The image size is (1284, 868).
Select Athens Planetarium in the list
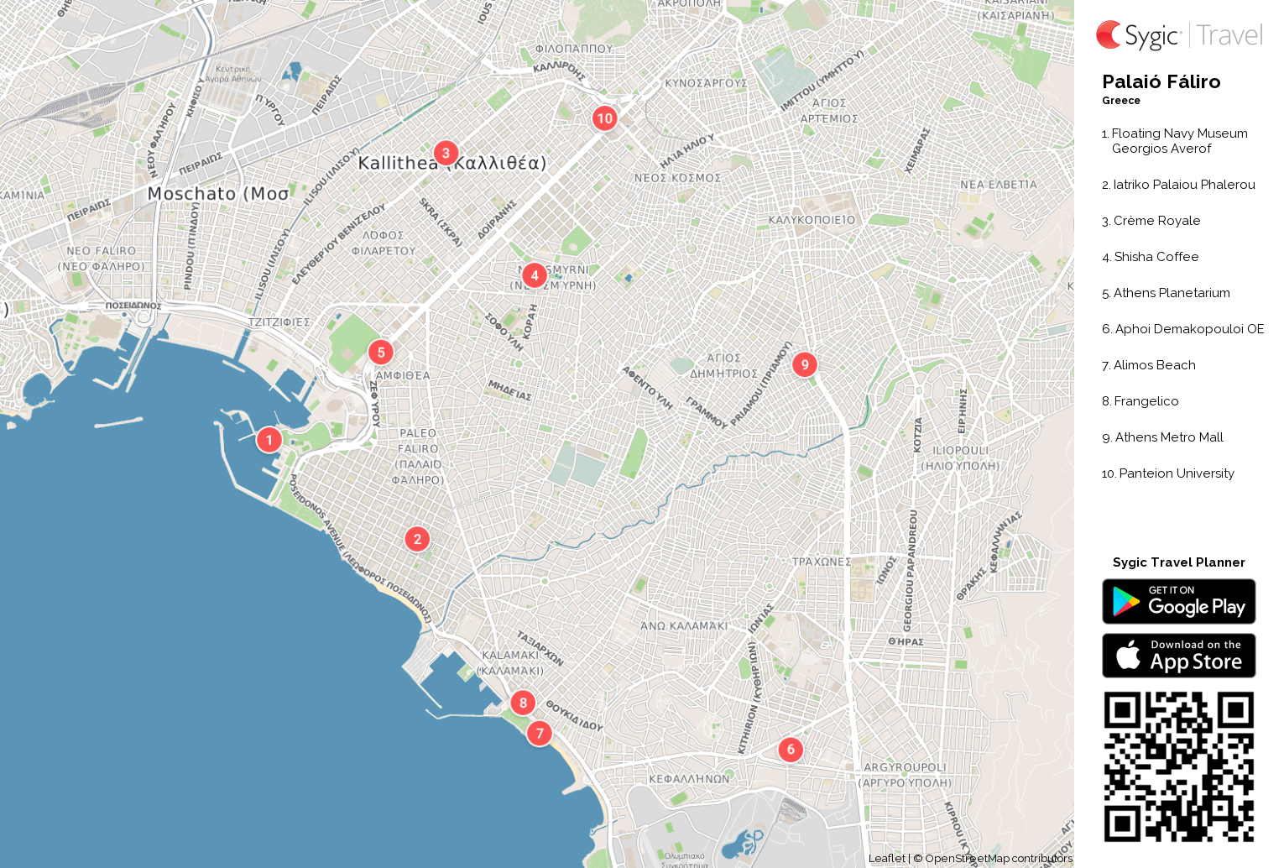click(x=1166, y=293)
